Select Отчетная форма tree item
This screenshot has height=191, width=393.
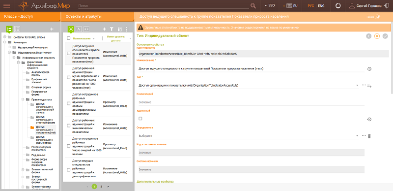(41, 87)
